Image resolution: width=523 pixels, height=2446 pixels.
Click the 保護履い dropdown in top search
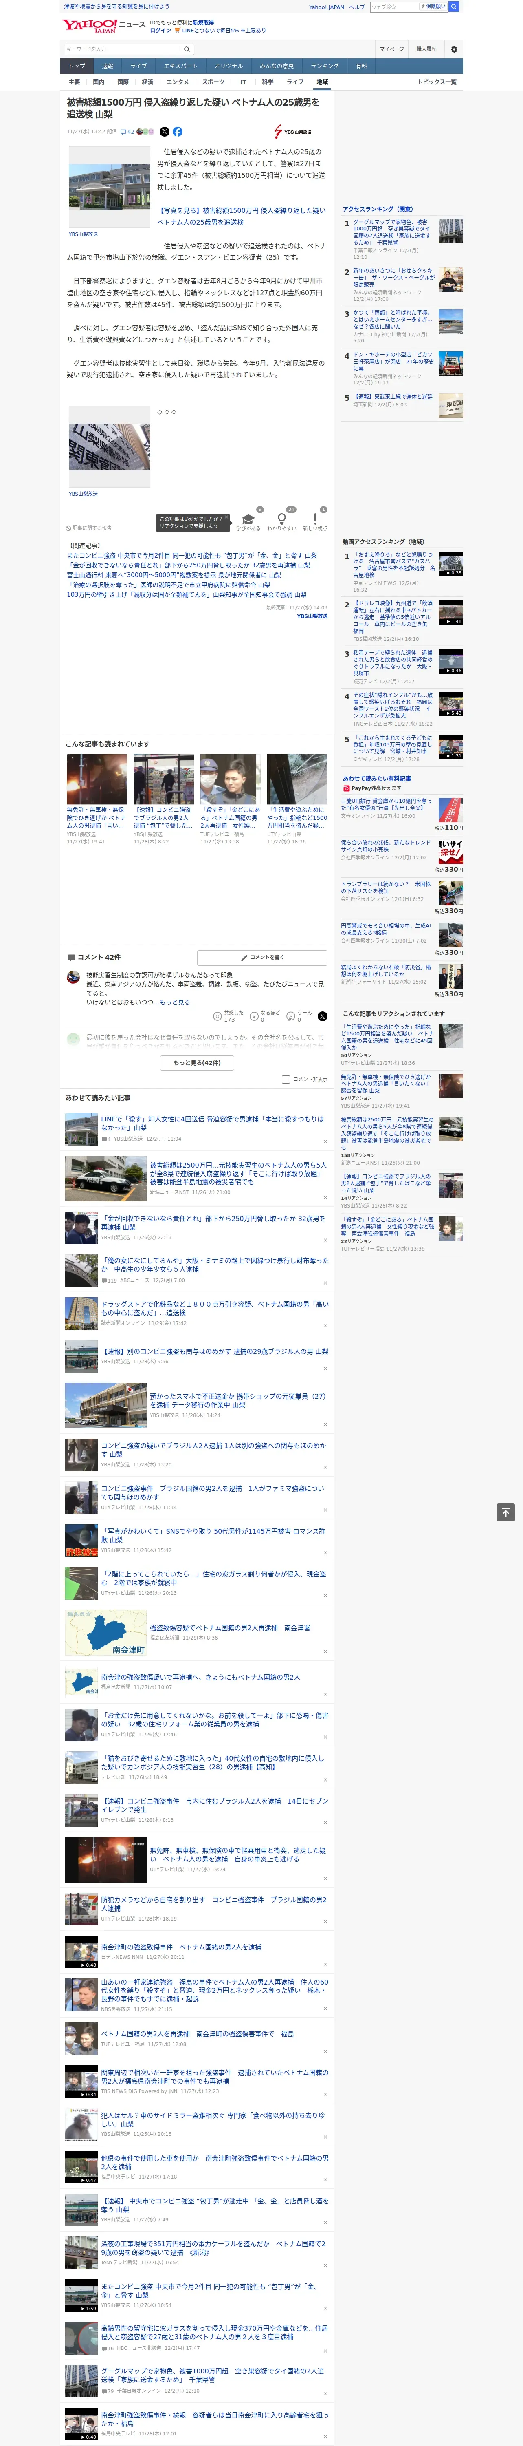click(x=434, y=7)
